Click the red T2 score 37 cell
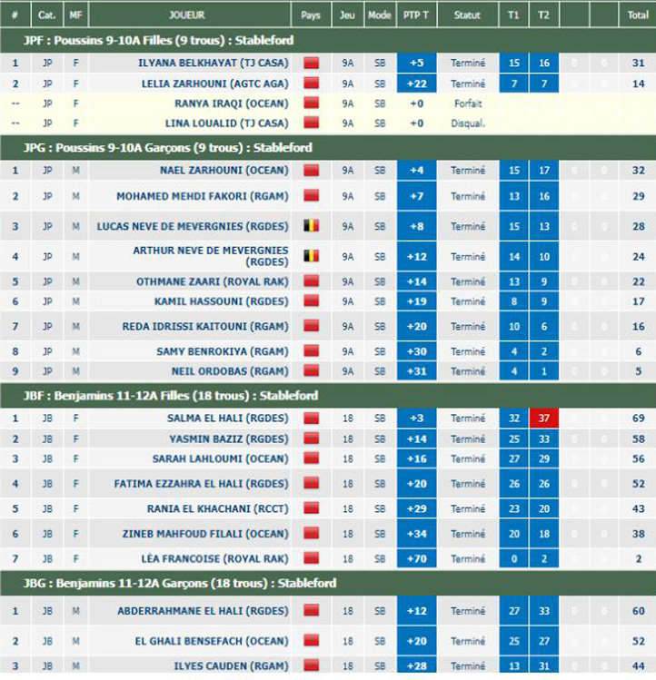The height and width of the screenshot is (680, 656). click(x=543, y=419)
